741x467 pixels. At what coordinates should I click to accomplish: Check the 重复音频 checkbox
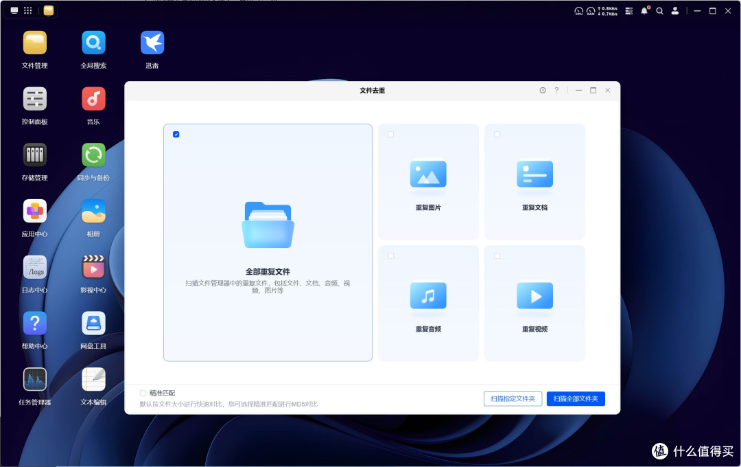pyautogui.click(x=391, y=256)
